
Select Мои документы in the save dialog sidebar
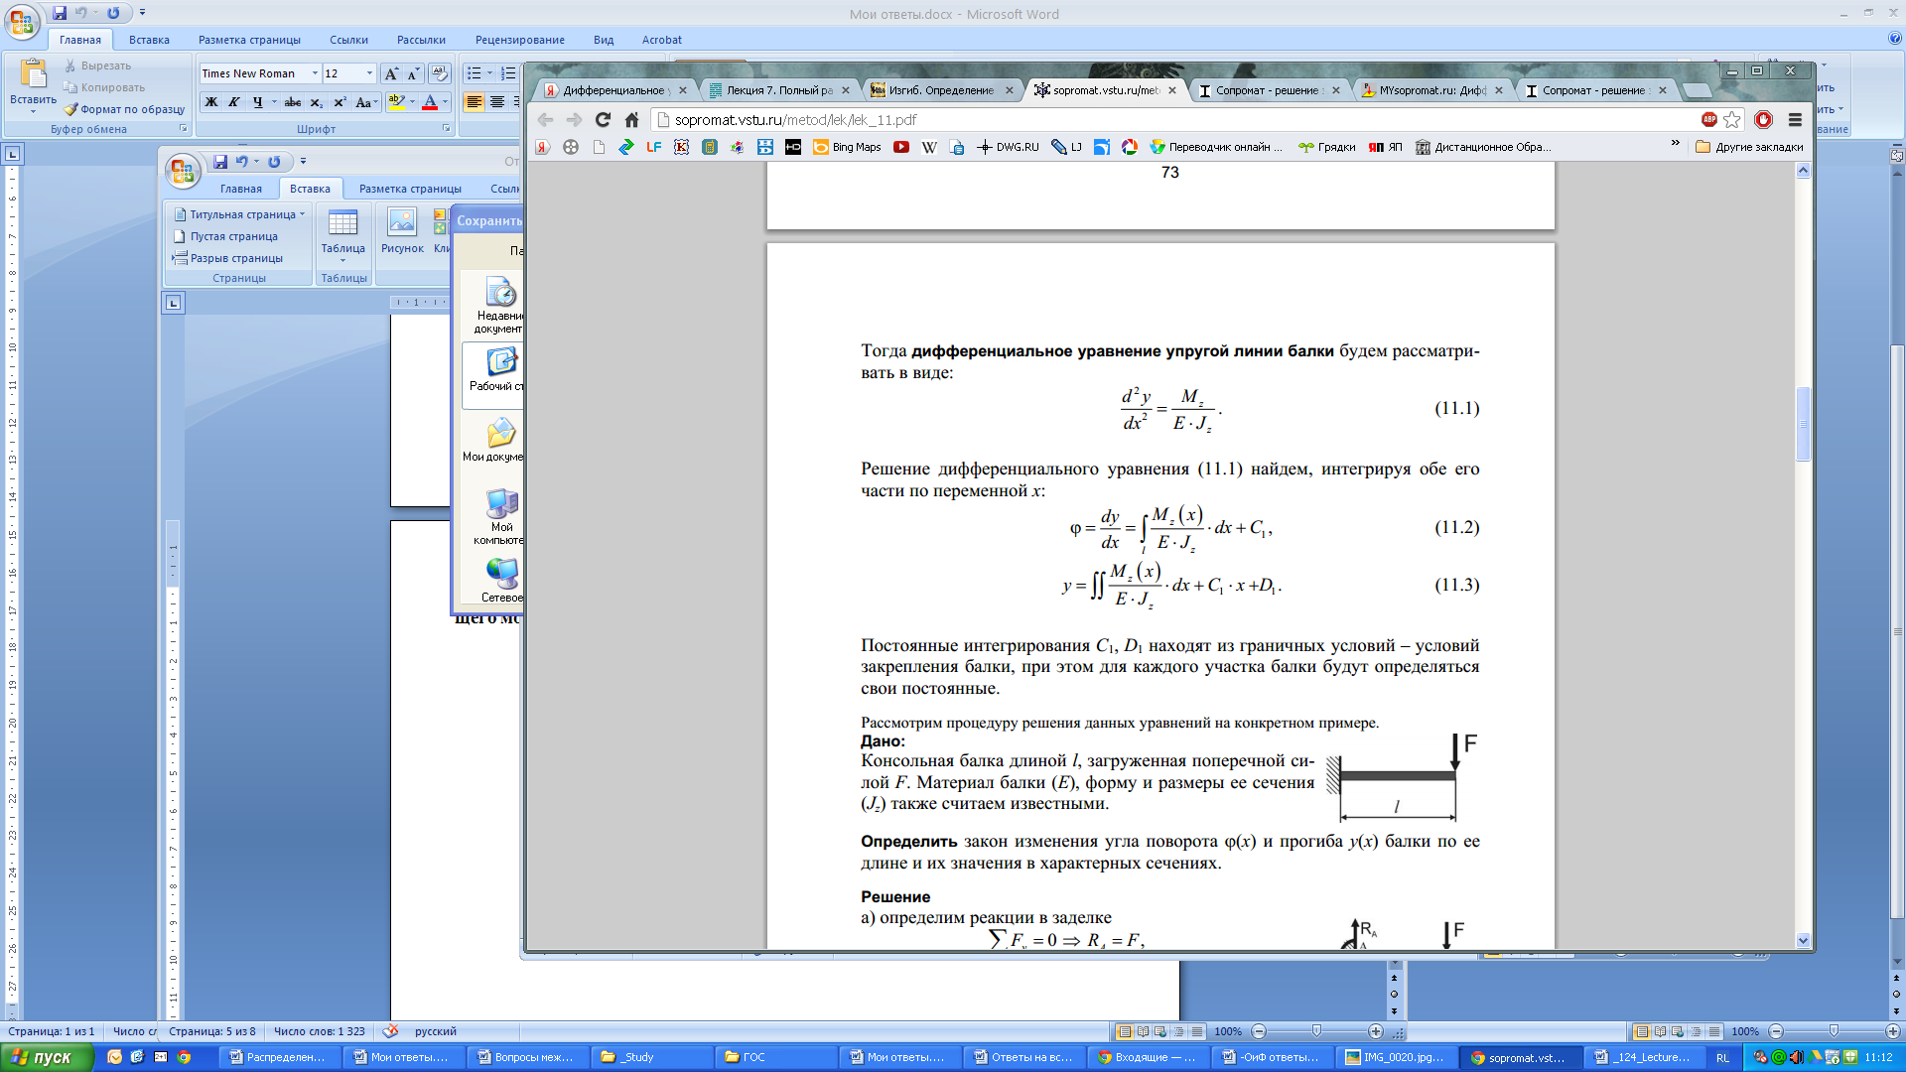[492, 440]
